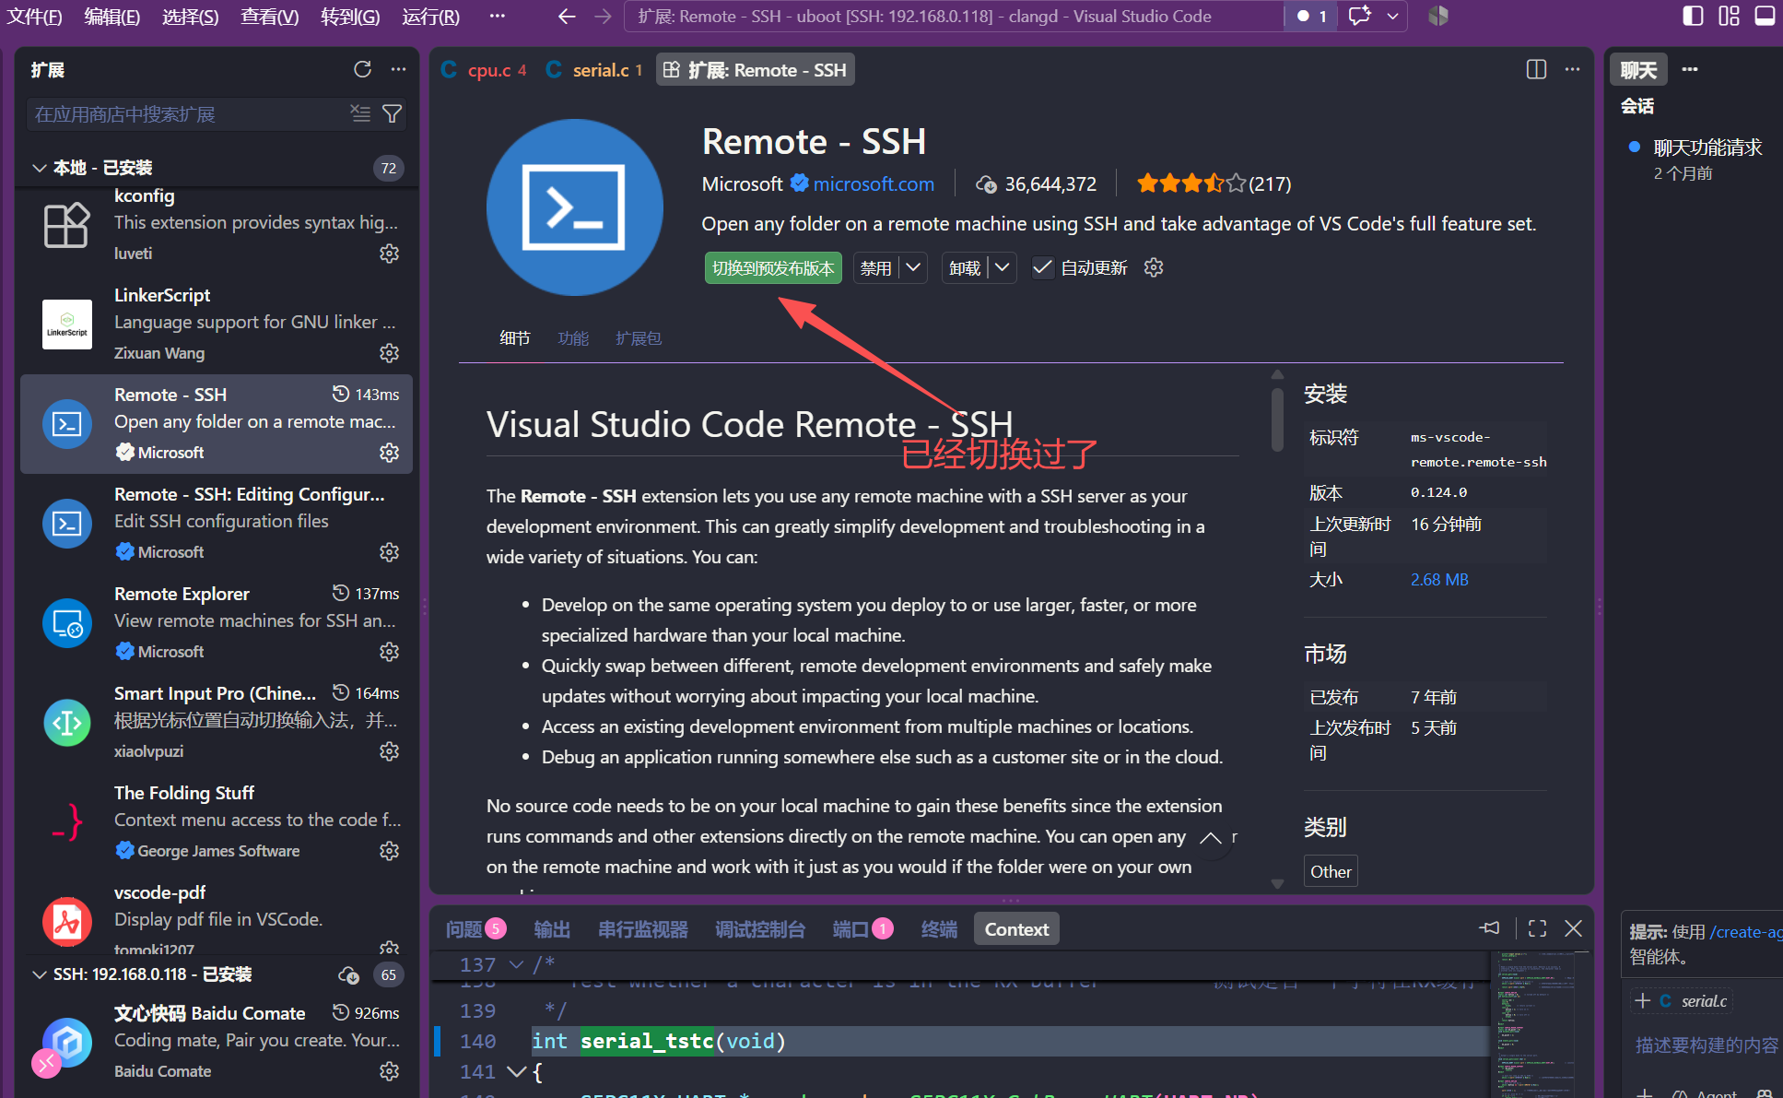This screenshot has width=1783, height=1098.
Task: Open editor more actions menu
Action: (x=1572, y=69)
